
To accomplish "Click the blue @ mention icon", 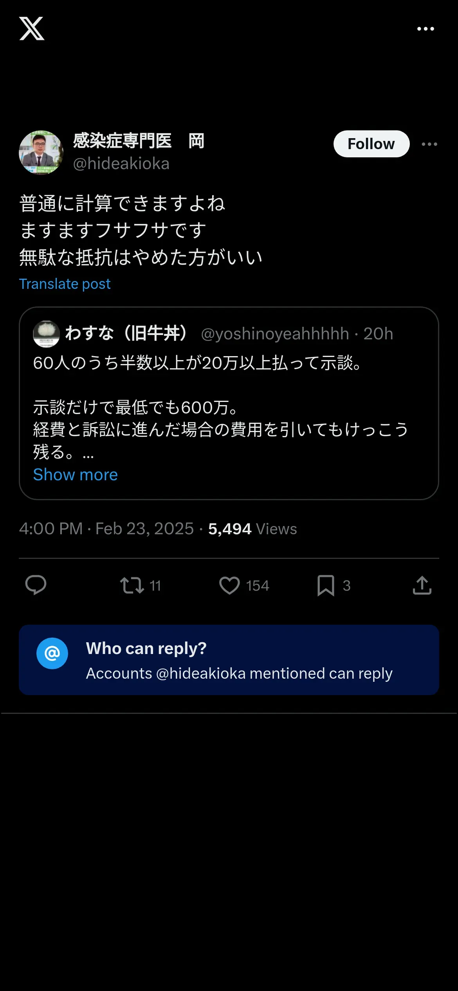I will 52,653.
